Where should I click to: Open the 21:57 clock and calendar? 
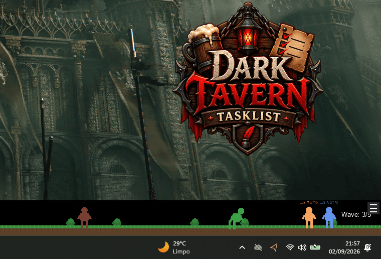click(x=344, y=247)
